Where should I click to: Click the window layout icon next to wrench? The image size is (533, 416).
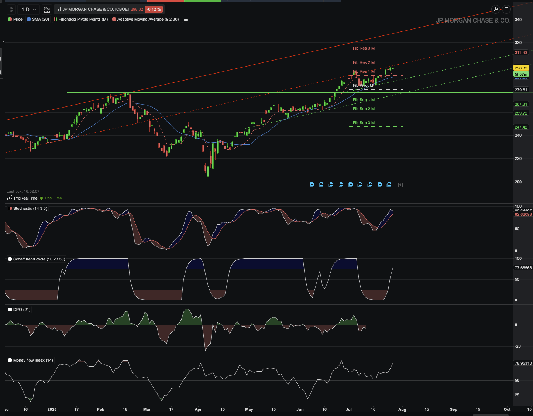[x=506, y=9]
